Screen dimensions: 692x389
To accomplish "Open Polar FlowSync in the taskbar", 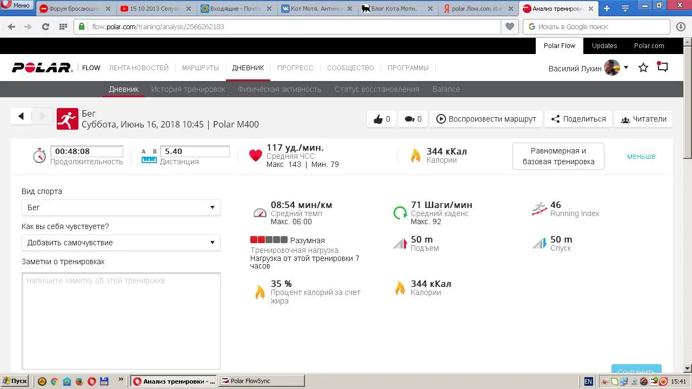I will 262,381.
